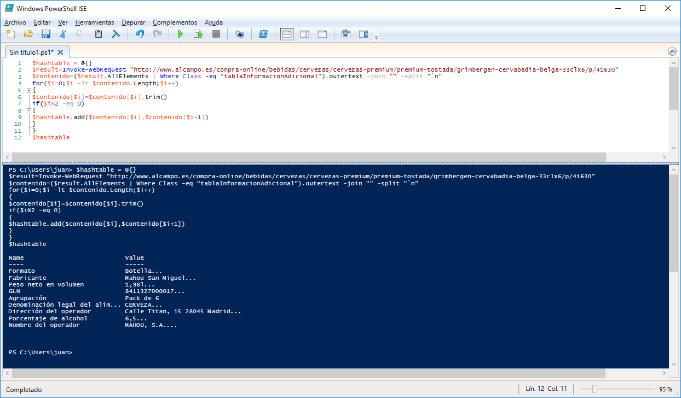Cut selection with the scissors icon
The height and width of the screenshot is (398, 681).
[64, 34]
